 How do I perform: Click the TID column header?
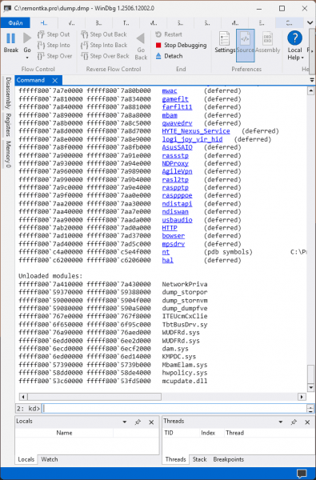[x=169, y=433]
